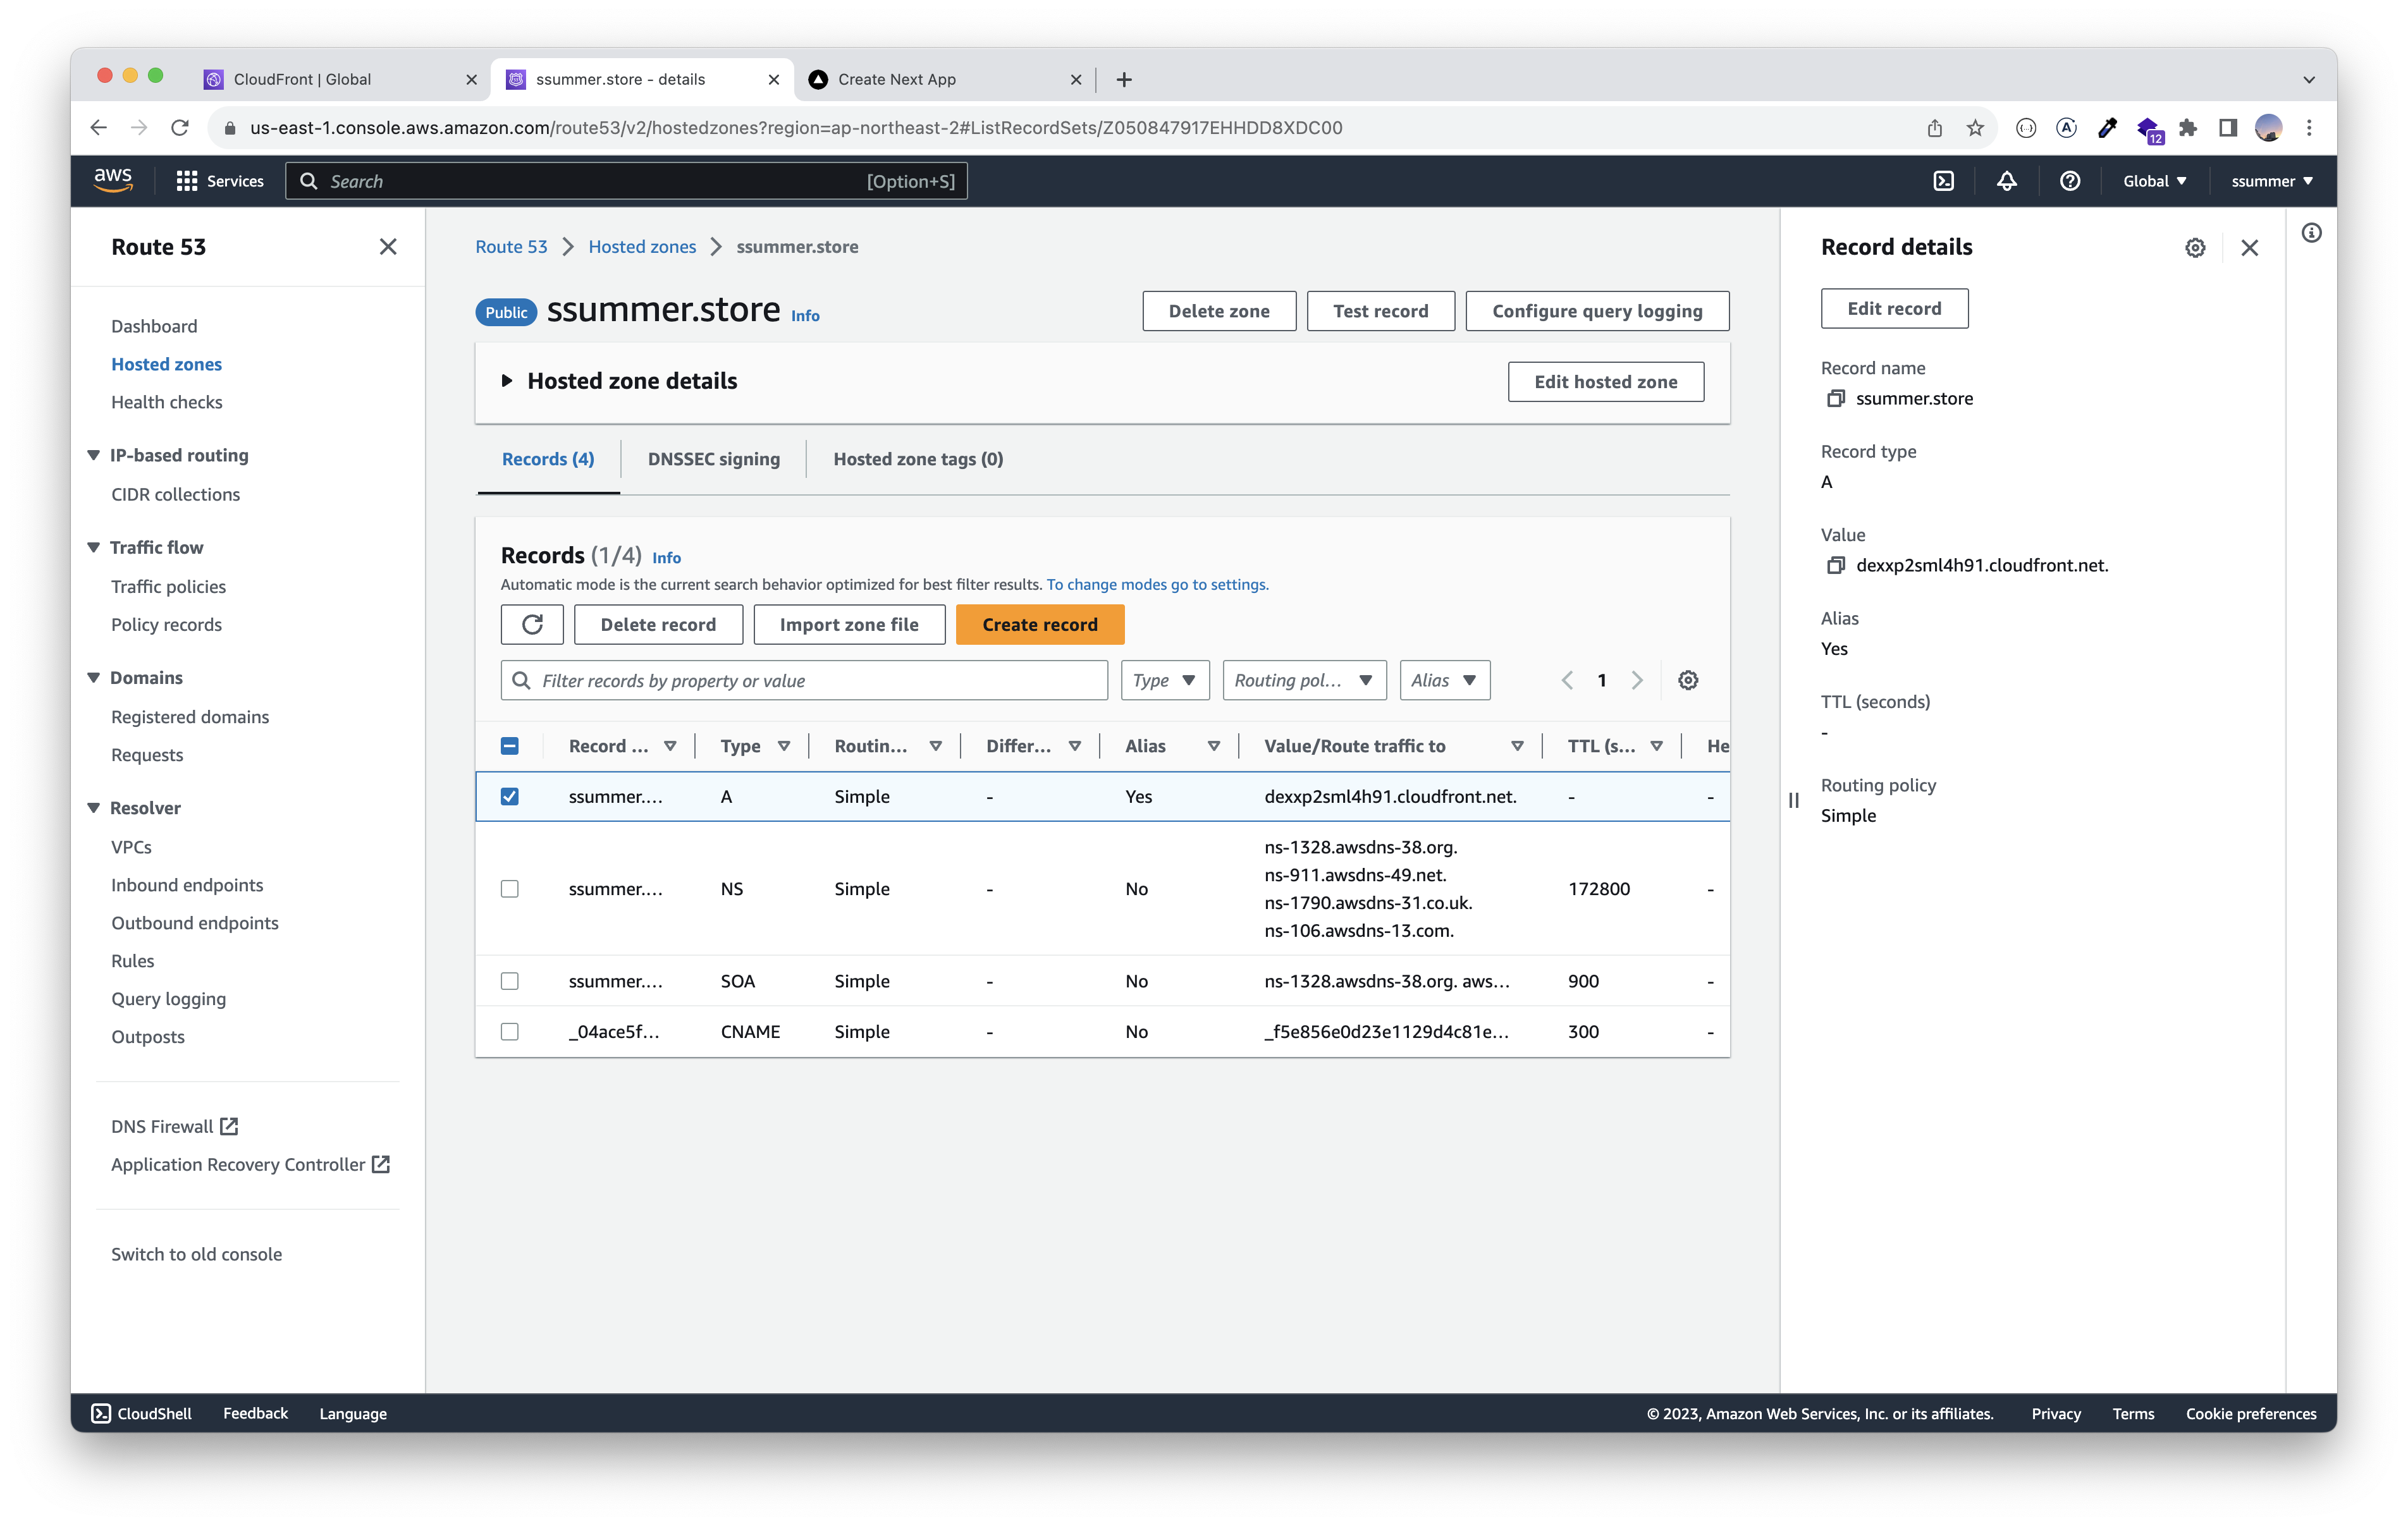Switch to Hosted zone tags tab

point(917,459)
